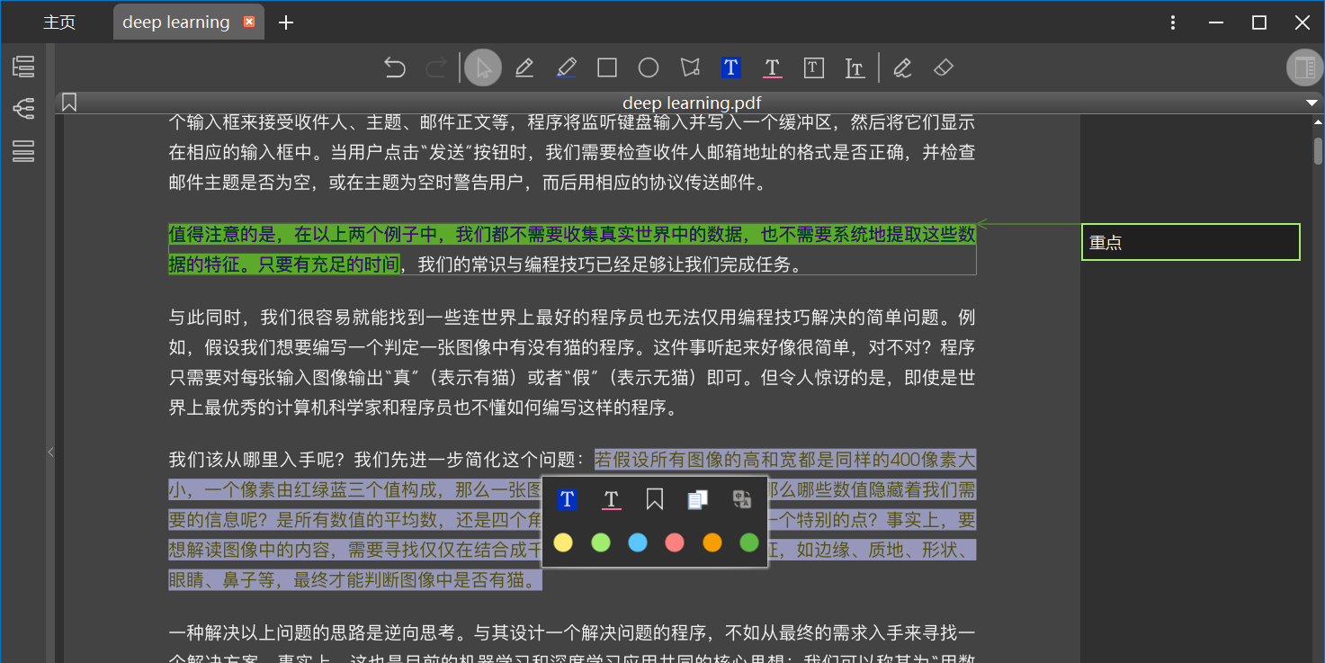
Task: Select the rectangle shape tool
Action: pyautogui.click(x=607, y=67)
